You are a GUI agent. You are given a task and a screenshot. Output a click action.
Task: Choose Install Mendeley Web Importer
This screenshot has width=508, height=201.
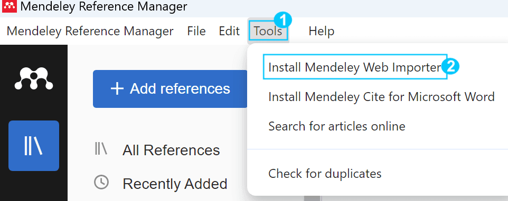[x=355, y=67]
